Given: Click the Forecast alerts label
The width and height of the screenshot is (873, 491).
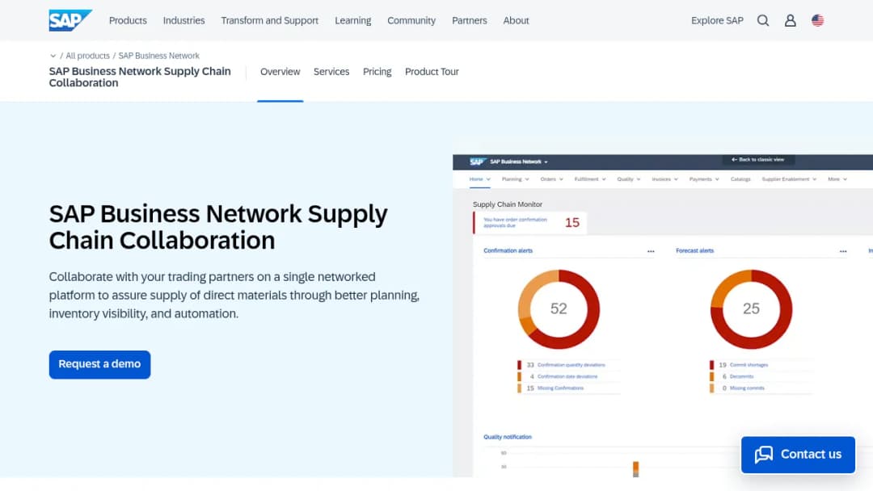Looking at the screenshot, I should 694,251.
